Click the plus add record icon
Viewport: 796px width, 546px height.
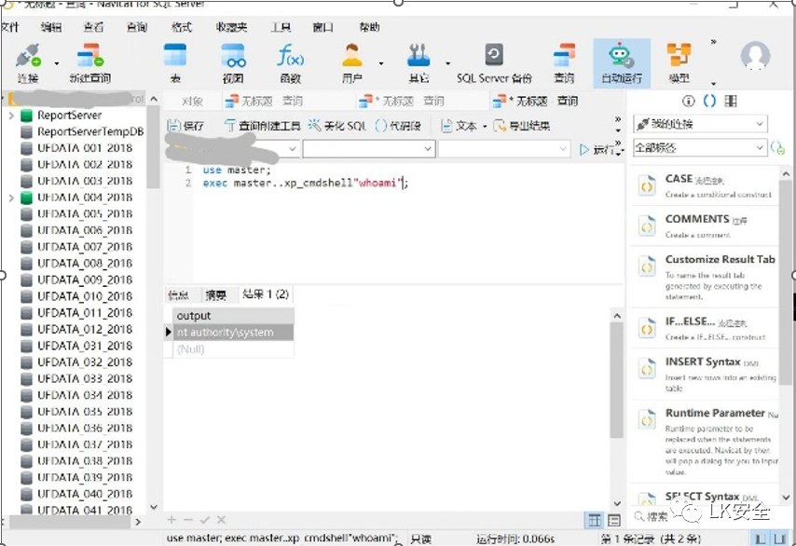pyautogui.click(x=172, y=520)
